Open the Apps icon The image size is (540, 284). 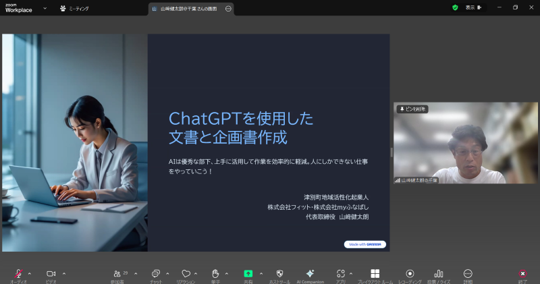tap(341, 273)
